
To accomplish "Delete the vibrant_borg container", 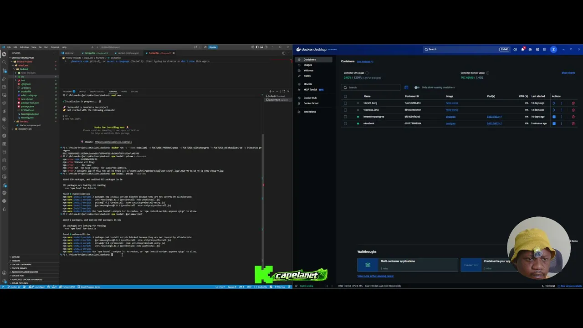I will [x=573, y=103].
